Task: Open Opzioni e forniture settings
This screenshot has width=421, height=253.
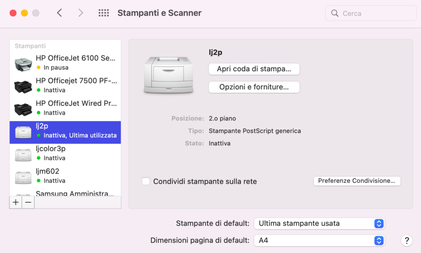Action: (x=254, y=87)
